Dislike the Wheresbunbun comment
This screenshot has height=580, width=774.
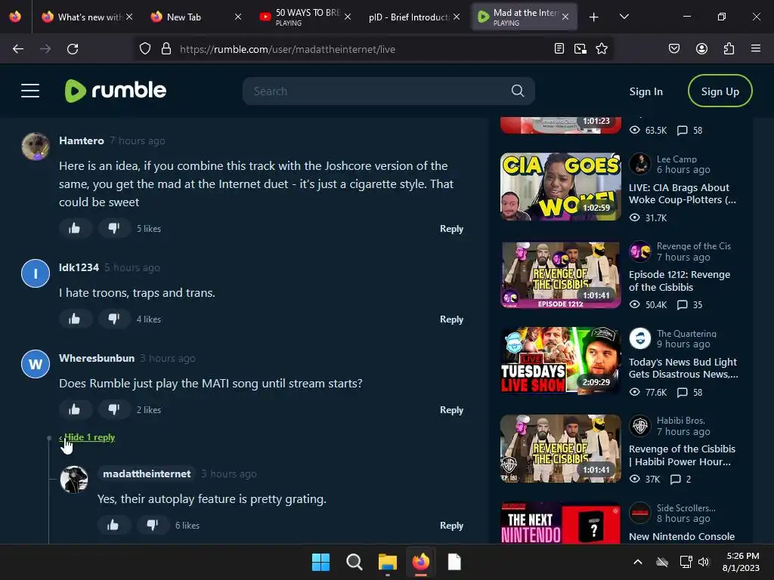pyautogui.click(x=114, y=410)
